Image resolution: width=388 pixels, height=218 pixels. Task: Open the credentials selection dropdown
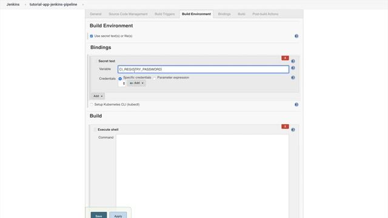click(x=122, y=84)
